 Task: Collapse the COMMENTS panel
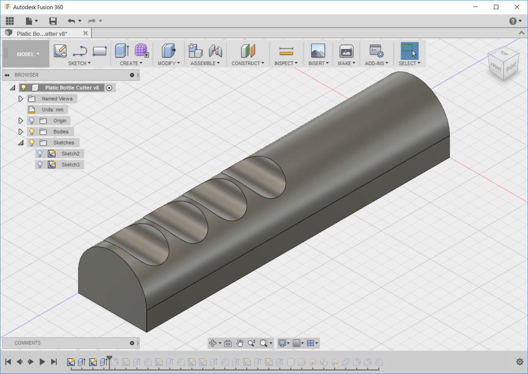coord(132,343)
